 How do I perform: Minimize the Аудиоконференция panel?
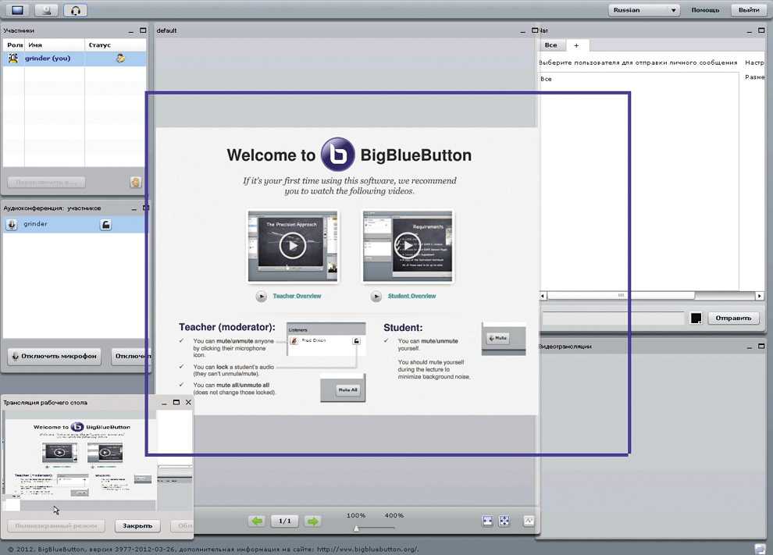click(x=134, y=208)
